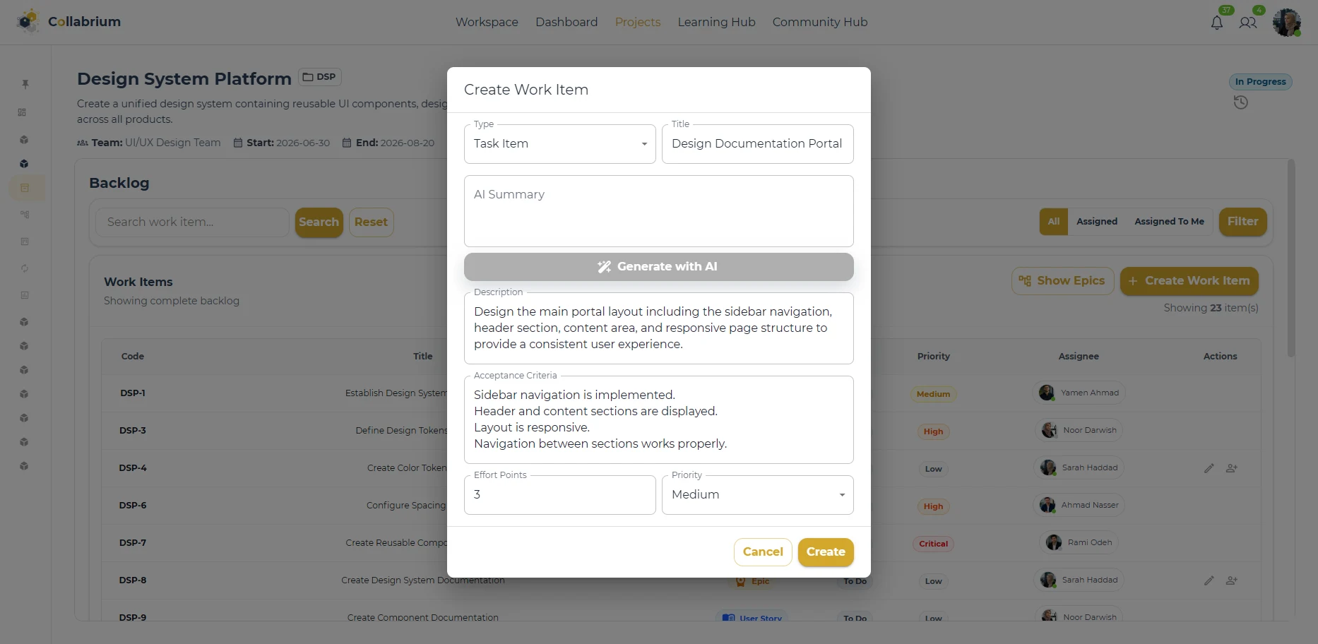The height and width of the screenshot is (644, 1318).
Task: Click into the Effort Points field
Action: coord(560,495)
